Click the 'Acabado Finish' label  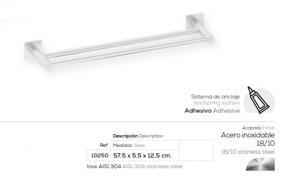(258, 128)
